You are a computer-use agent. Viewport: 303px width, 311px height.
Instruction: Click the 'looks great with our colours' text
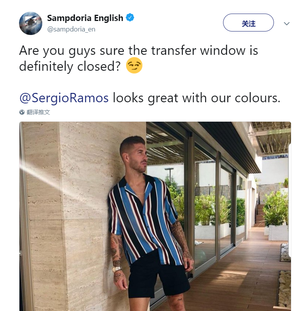[197, 98]
